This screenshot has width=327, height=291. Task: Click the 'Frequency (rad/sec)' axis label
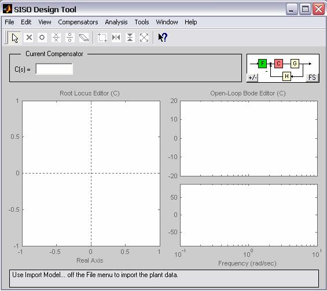[247, 263]
